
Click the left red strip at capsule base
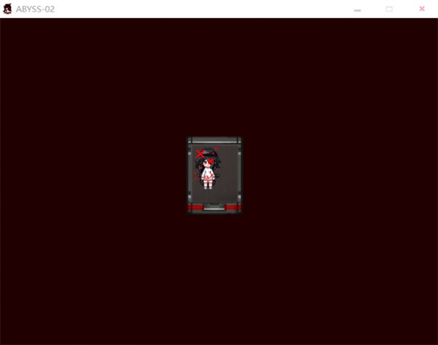tap(194, 208)
